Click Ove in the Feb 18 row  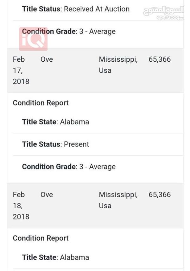click(x=47, y=194)
